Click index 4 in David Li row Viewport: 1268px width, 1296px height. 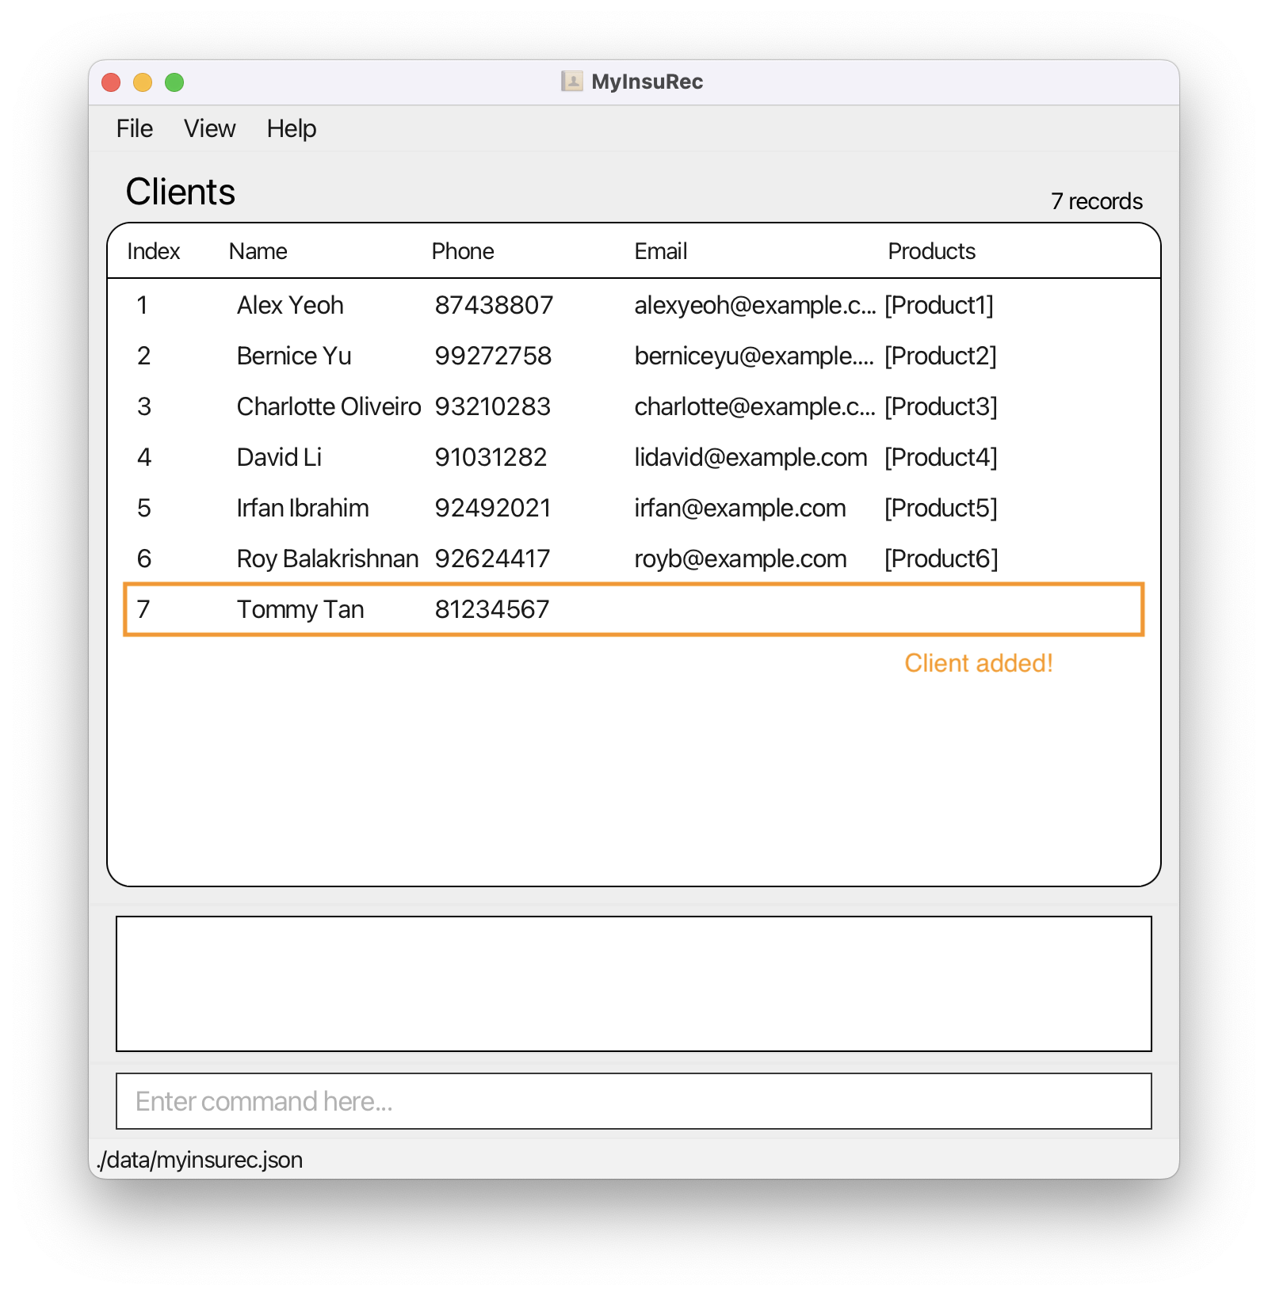144,457
